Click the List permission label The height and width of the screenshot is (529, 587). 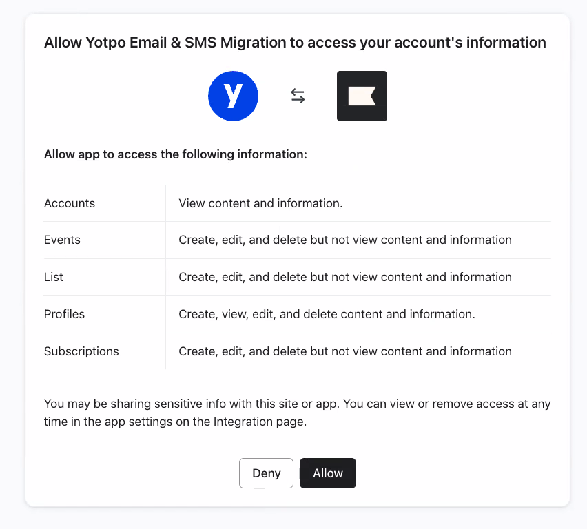click(x=54, y=277)
